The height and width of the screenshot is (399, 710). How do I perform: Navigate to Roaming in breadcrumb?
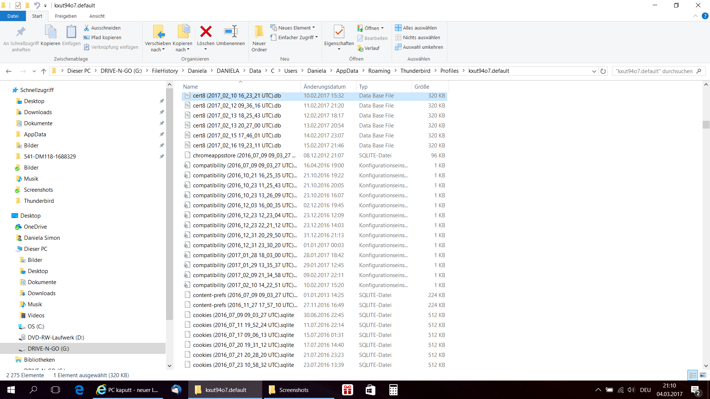(379, 71)
